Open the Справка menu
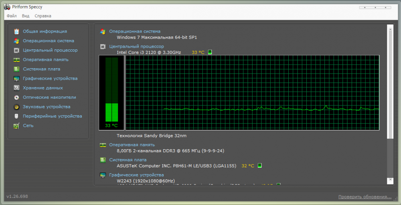 (43, 16)
